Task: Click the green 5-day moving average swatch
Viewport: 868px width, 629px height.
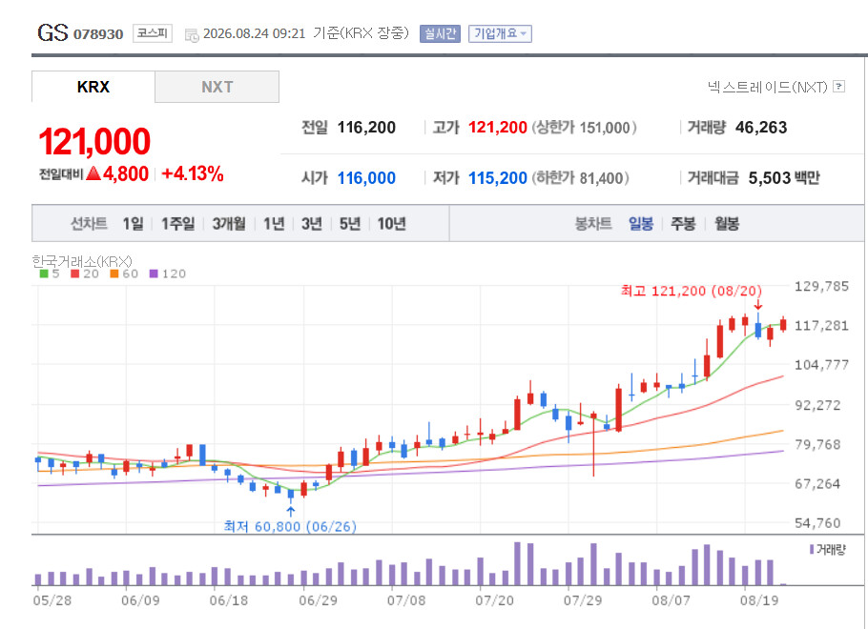Action: click(44, 274)
